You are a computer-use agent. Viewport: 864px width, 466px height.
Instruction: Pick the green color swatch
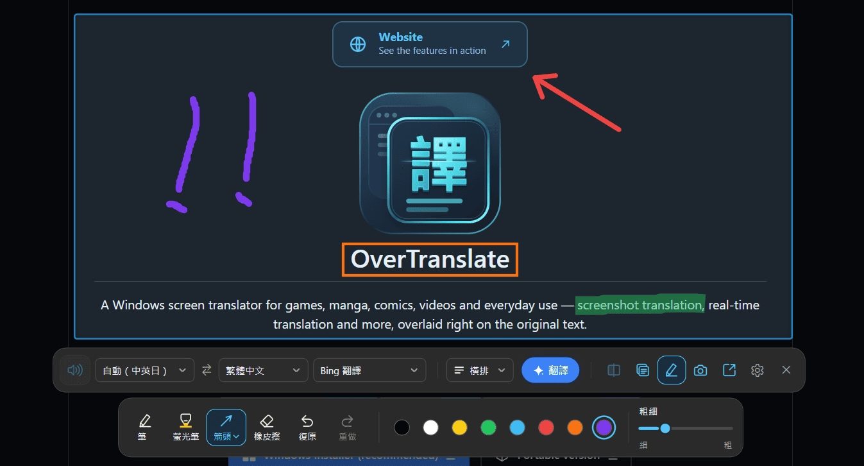click(x=488, y=427)
